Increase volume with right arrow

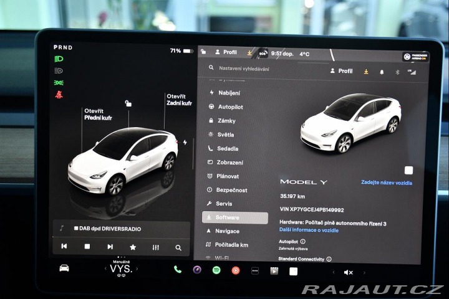tap(364, 273)
